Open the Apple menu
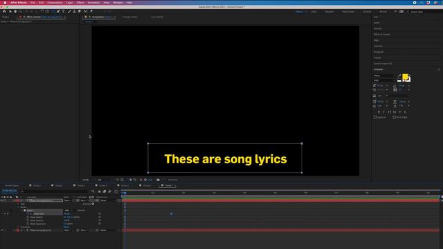The image size is (443, 249). click(5, 3)
